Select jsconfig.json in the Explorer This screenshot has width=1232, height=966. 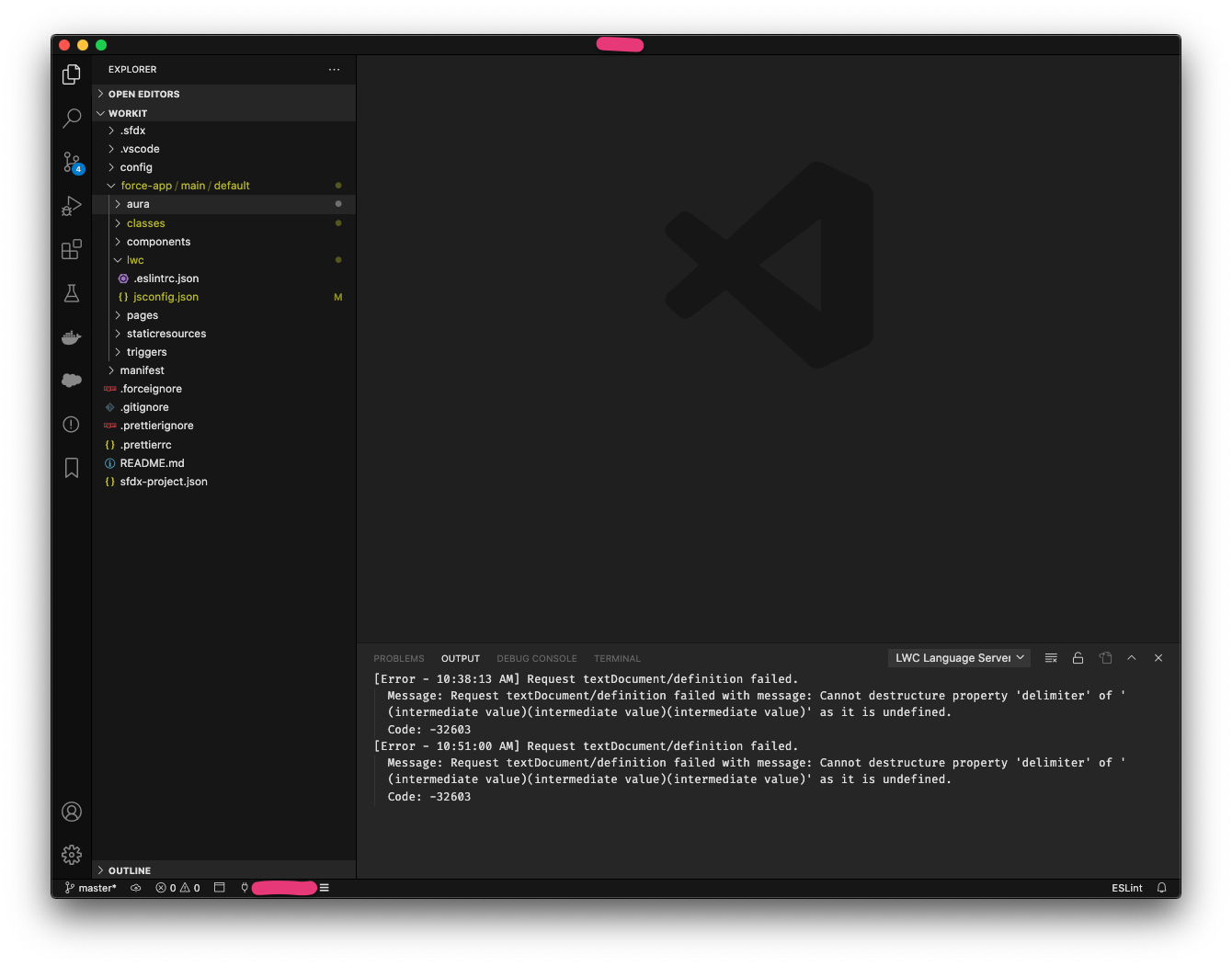(x=166, y=296)
